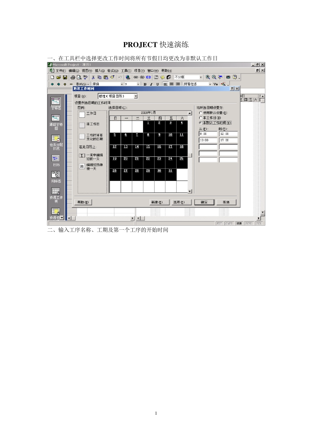Click the 选项 button
Image resolution: width=312 pixels, height=441 pixels.
pos(182,202)
